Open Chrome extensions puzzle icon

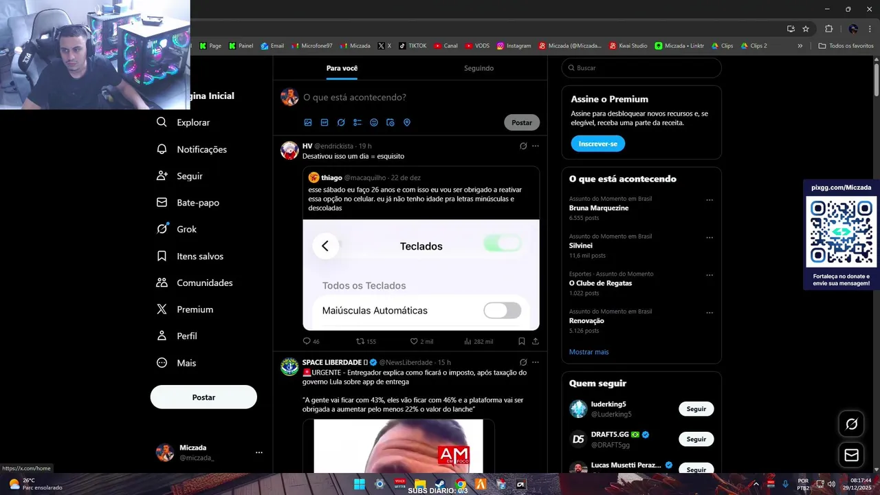pyautogui.click(x=828, y=29)
